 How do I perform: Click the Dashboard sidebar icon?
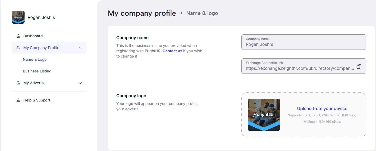[x=18, y=36]
